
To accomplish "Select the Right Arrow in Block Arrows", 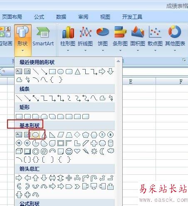I will [x=19, y=178].
